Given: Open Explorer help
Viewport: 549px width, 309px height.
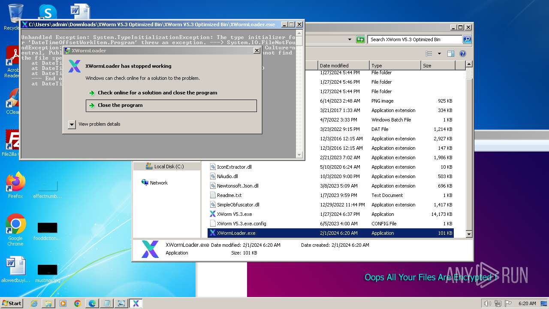Looking at the screenshot, I should tap(463, 54).
